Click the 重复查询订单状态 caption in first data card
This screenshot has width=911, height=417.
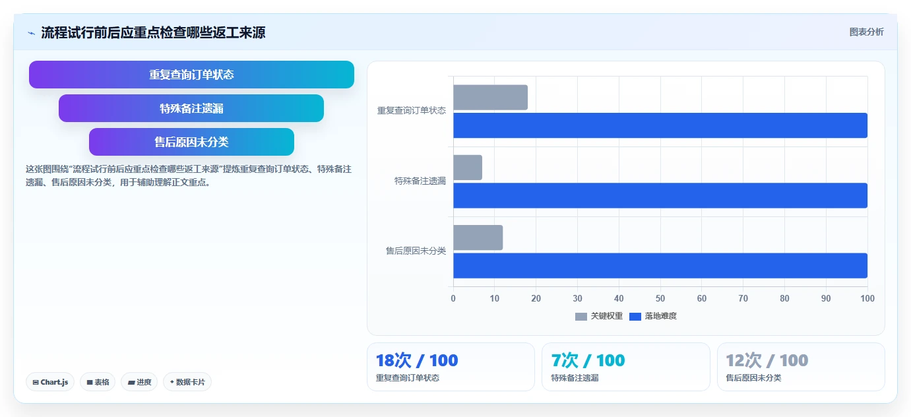click(x=408, y=378)
